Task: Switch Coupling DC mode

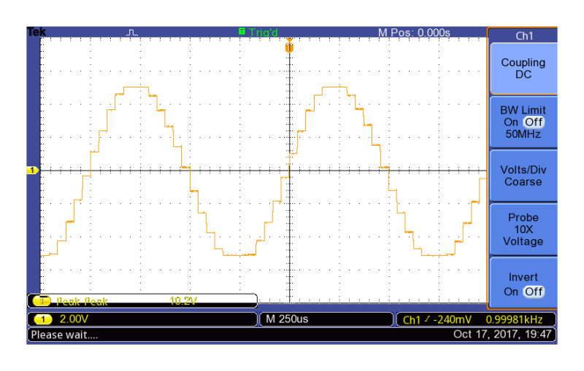Action: pos(523,69)
